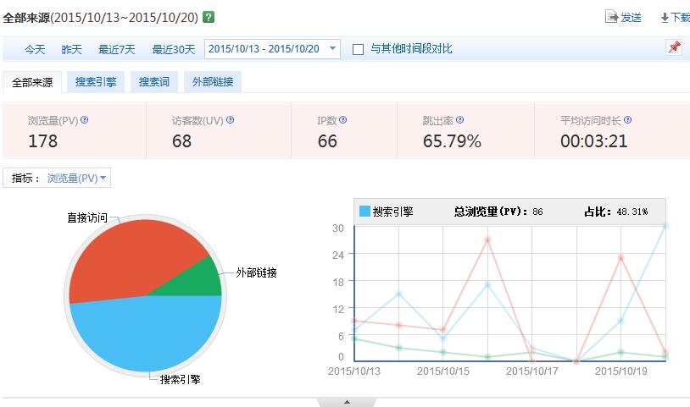This screenshot has height=407, width=690.
Task: Switch to the 外部链接 tab
Action: click(x=213, y=82)
